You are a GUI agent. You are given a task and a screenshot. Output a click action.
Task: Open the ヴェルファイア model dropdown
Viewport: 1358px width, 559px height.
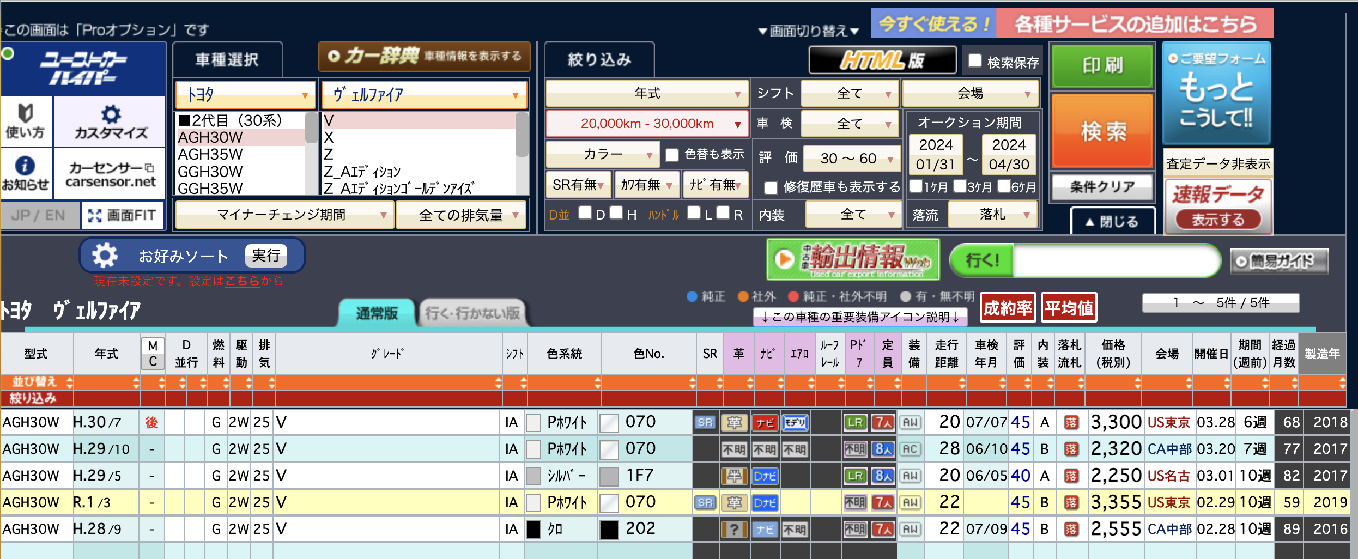click(x=425, y=95)
